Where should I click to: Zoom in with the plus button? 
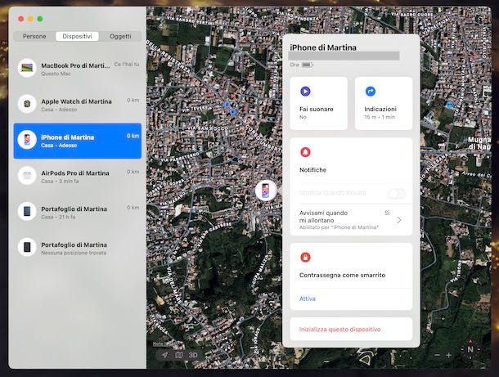(449, 355)
